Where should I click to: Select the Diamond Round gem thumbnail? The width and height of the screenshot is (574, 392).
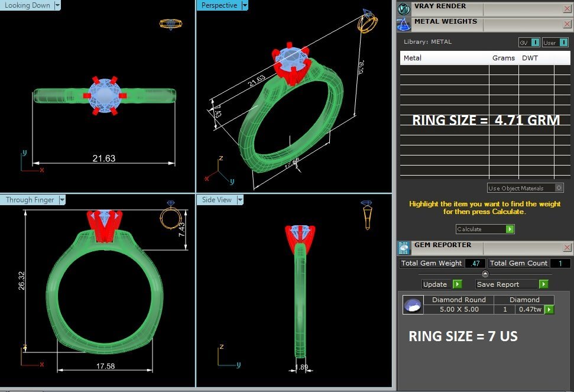[413, 305]
